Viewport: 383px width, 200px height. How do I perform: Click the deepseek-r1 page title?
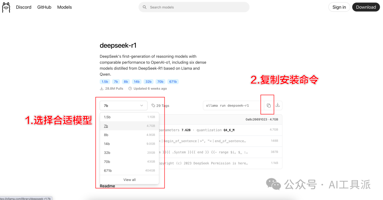[118, 45]
